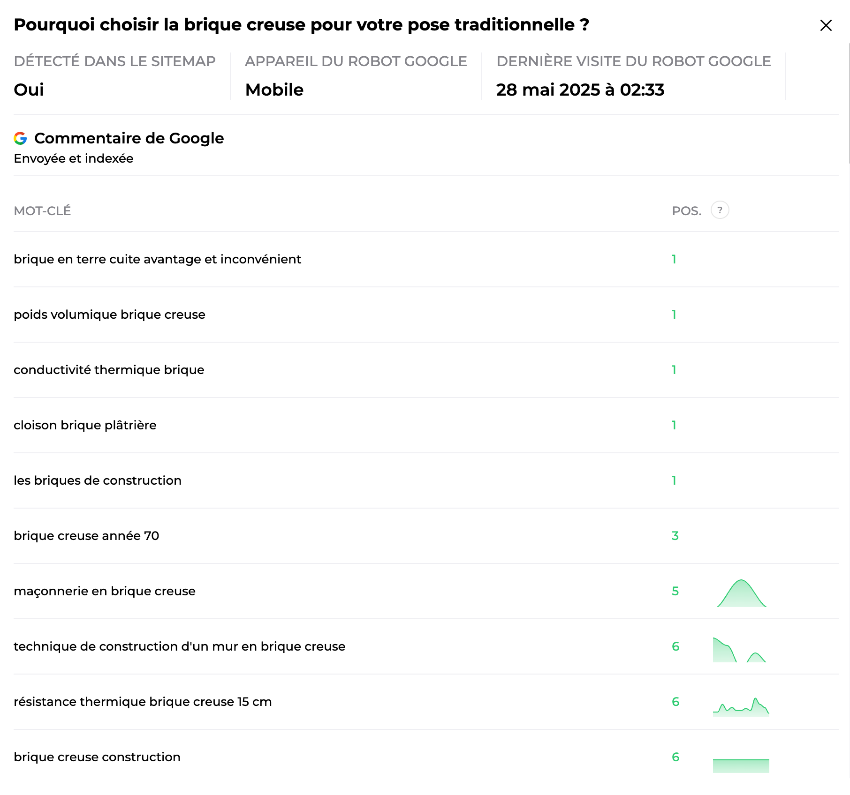Select keyword maçonnerie en brique creuse

pos(105,591)
